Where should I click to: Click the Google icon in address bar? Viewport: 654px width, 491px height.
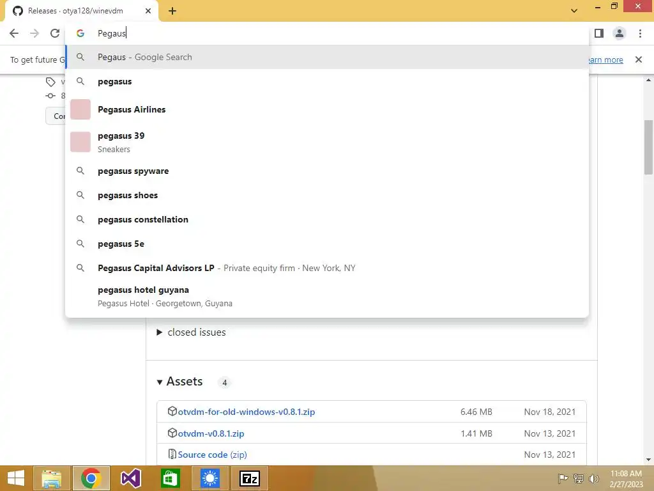(80, 33)
